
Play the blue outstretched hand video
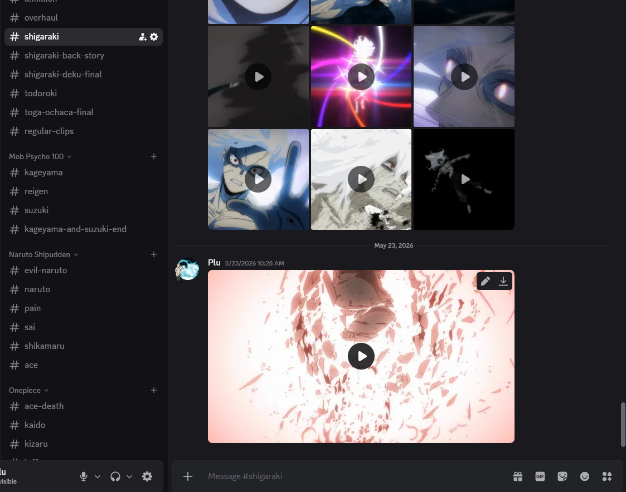click(x=258, y=179)
